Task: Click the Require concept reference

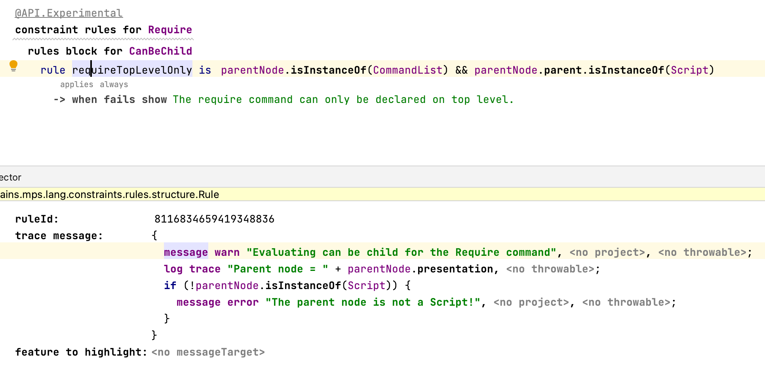Action: [170, 30]
